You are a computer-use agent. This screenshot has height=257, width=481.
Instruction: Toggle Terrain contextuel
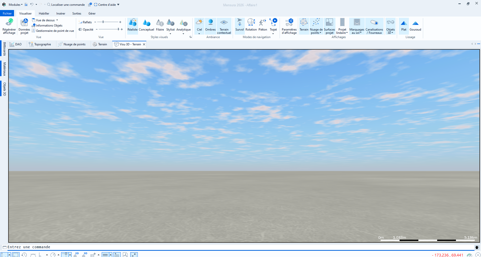click(x=224, y=26)
